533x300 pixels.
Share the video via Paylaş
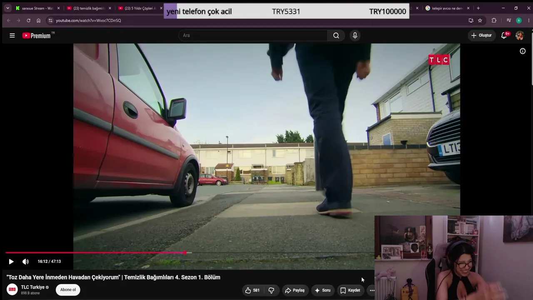tap(295, 290)
